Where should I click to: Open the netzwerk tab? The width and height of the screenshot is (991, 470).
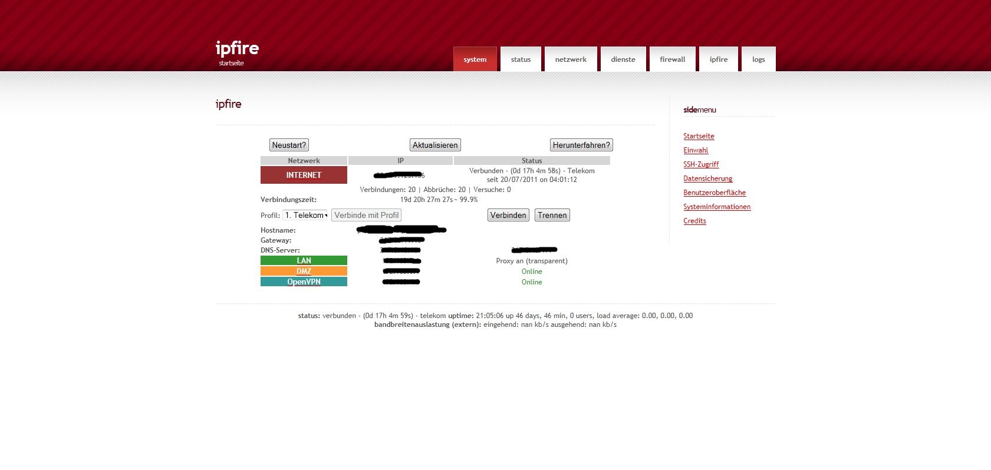coord(571,59)
